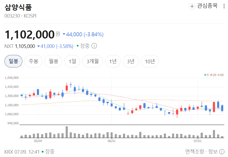The width and height of the screenshot is (228, 157).
Task: Click the 003230 · KOSPI ticker code
Action: [x=20, y=16]
